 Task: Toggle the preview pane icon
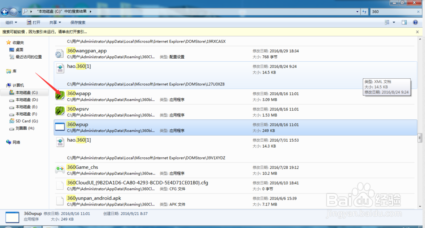404,22
